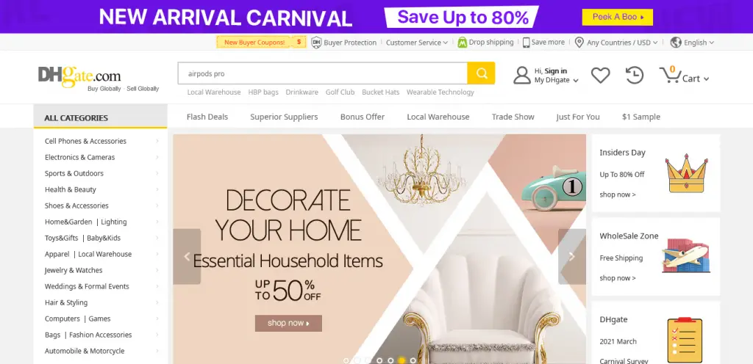This screenshot has width=753, height=364.
Task: Click the airpods pro search field
Action: coord(322,74)
